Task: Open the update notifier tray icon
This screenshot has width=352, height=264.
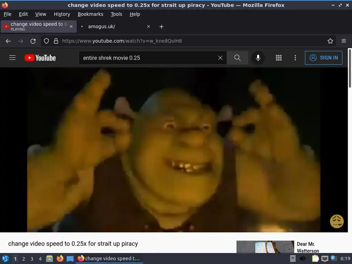Action: pyautogui.click(x=333, y=258)
